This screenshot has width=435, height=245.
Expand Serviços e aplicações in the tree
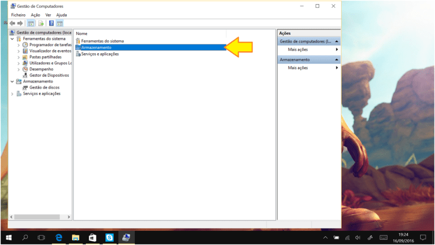coord(12,94)
